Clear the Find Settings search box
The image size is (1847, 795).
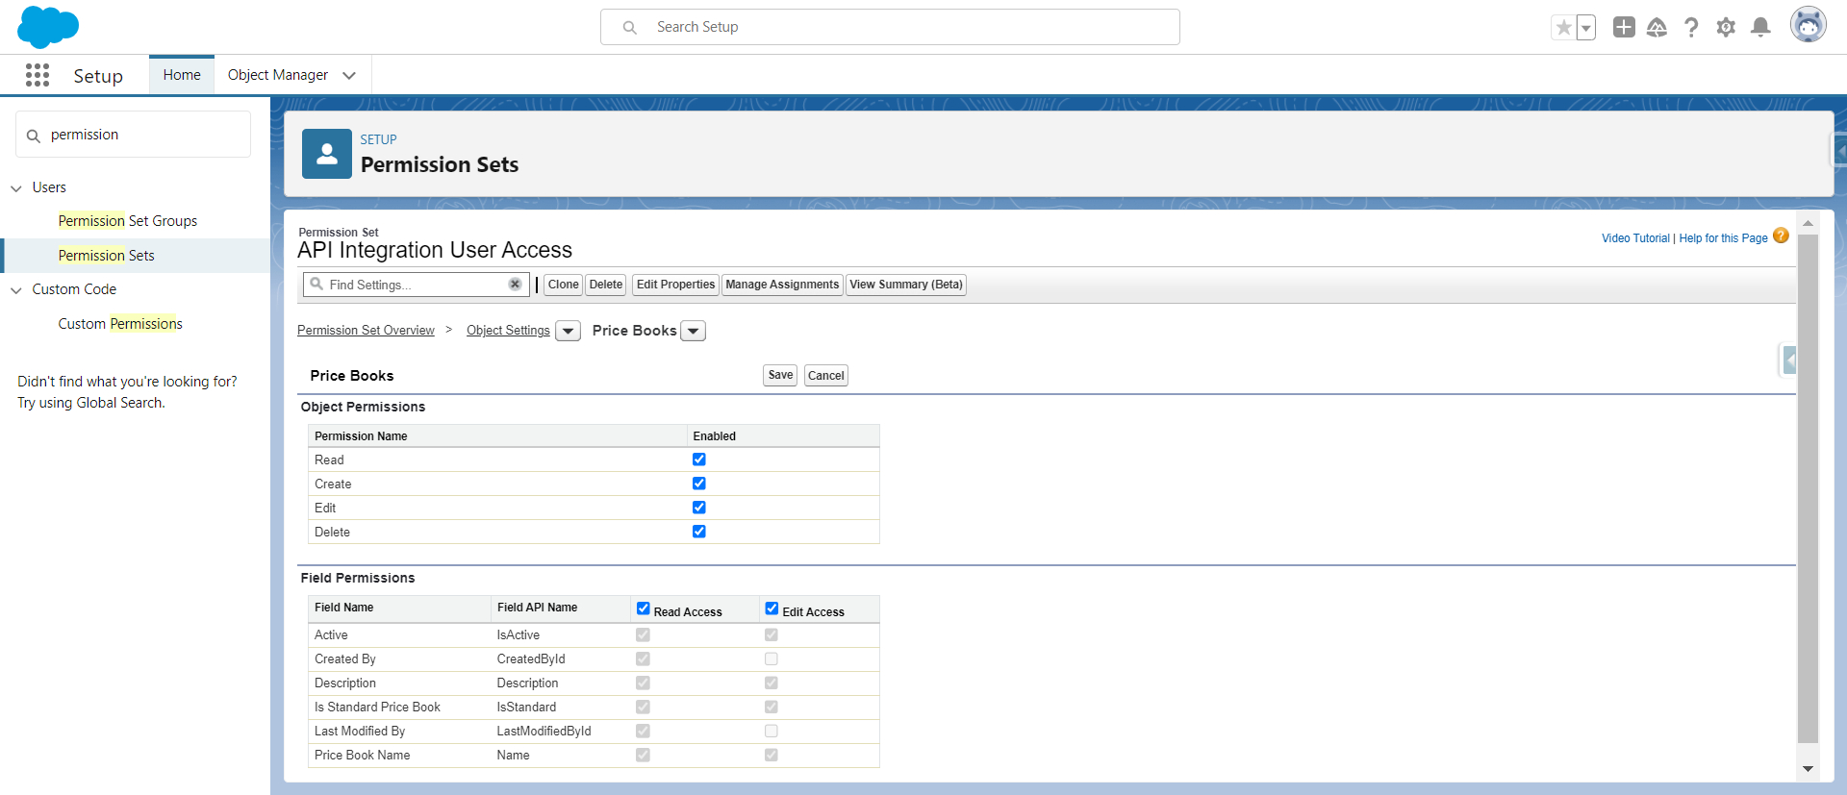point(515,285)
